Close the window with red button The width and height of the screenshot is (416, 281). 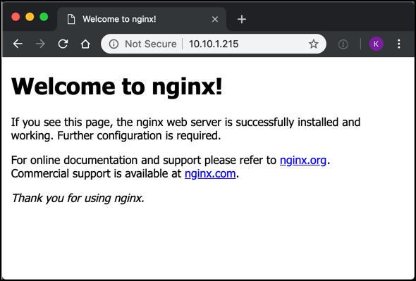coord(16,17)
